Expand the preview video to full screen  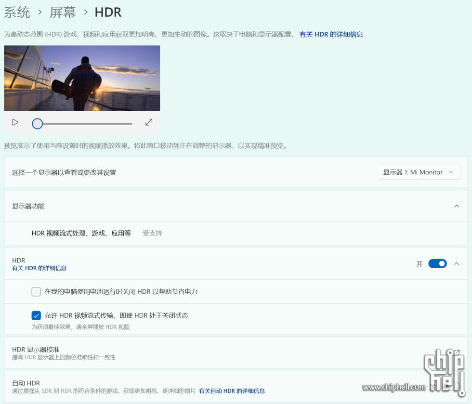click(x=149, y=122)
